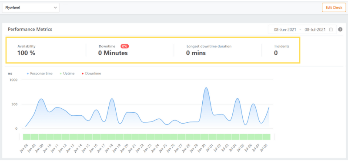Click the Performance Metrics heading
This screenshot has width=348, height=161.
pyautogui.click(x=30, y=29)
